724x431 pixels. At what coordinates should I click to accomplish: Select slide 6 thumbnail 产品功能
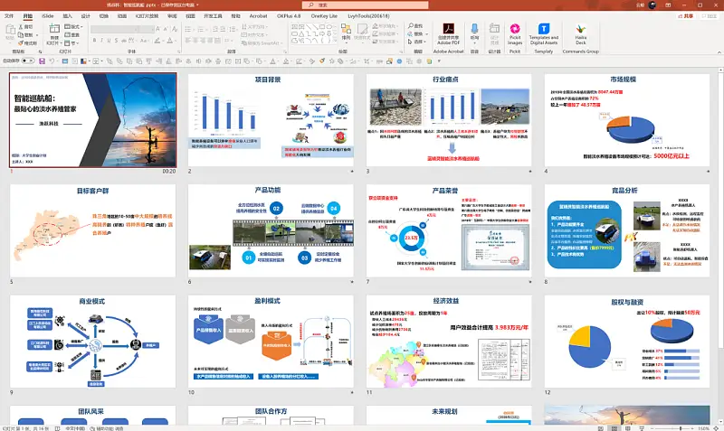click(271, 230)
